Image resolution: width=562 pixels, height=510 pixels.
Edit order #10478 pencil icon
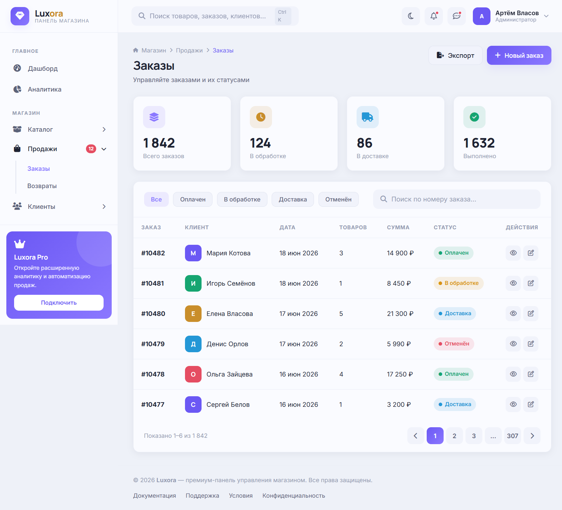(531, 374)
